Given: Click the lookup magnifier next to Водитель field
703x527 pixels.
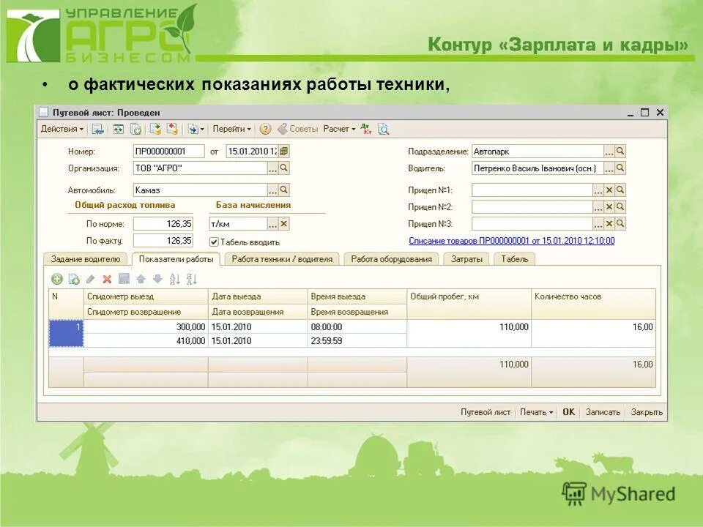Looking at the screenshot, I should pyautogui.click(x=619, y=168).
